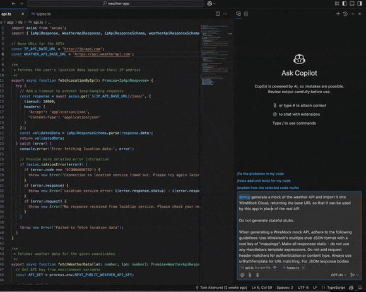The width and height of the screenshot is (366, 292).
Task: Run '/explain how the selected code works'
Action: tap(268, 188)
